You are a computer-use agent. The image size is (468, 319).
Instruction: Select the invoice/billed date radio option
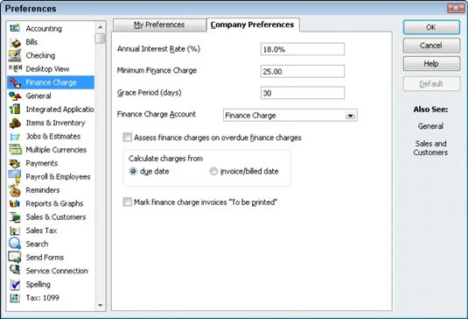[x=213, y=171]
